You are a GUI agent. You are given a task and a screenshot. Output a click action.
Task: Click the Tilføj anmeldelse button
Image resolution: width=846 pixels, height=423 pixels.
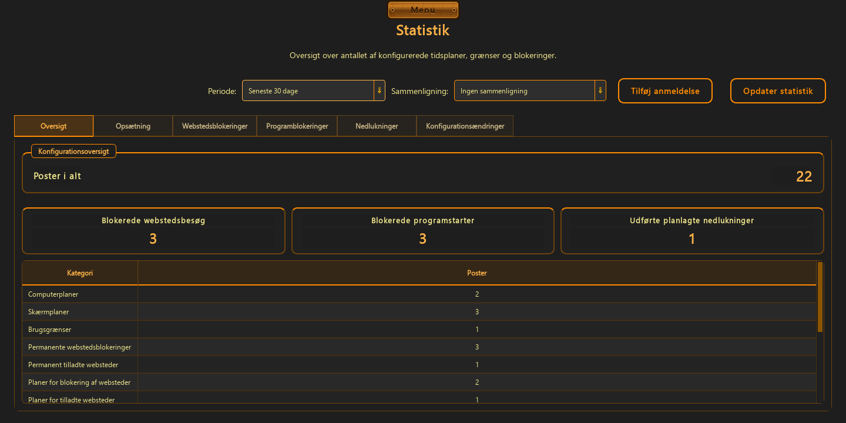click(665, 91)
